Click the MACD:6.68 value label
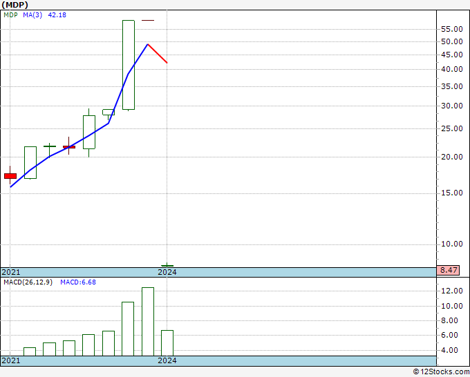The height and width of the screenshot is (377, 470). 78,282
